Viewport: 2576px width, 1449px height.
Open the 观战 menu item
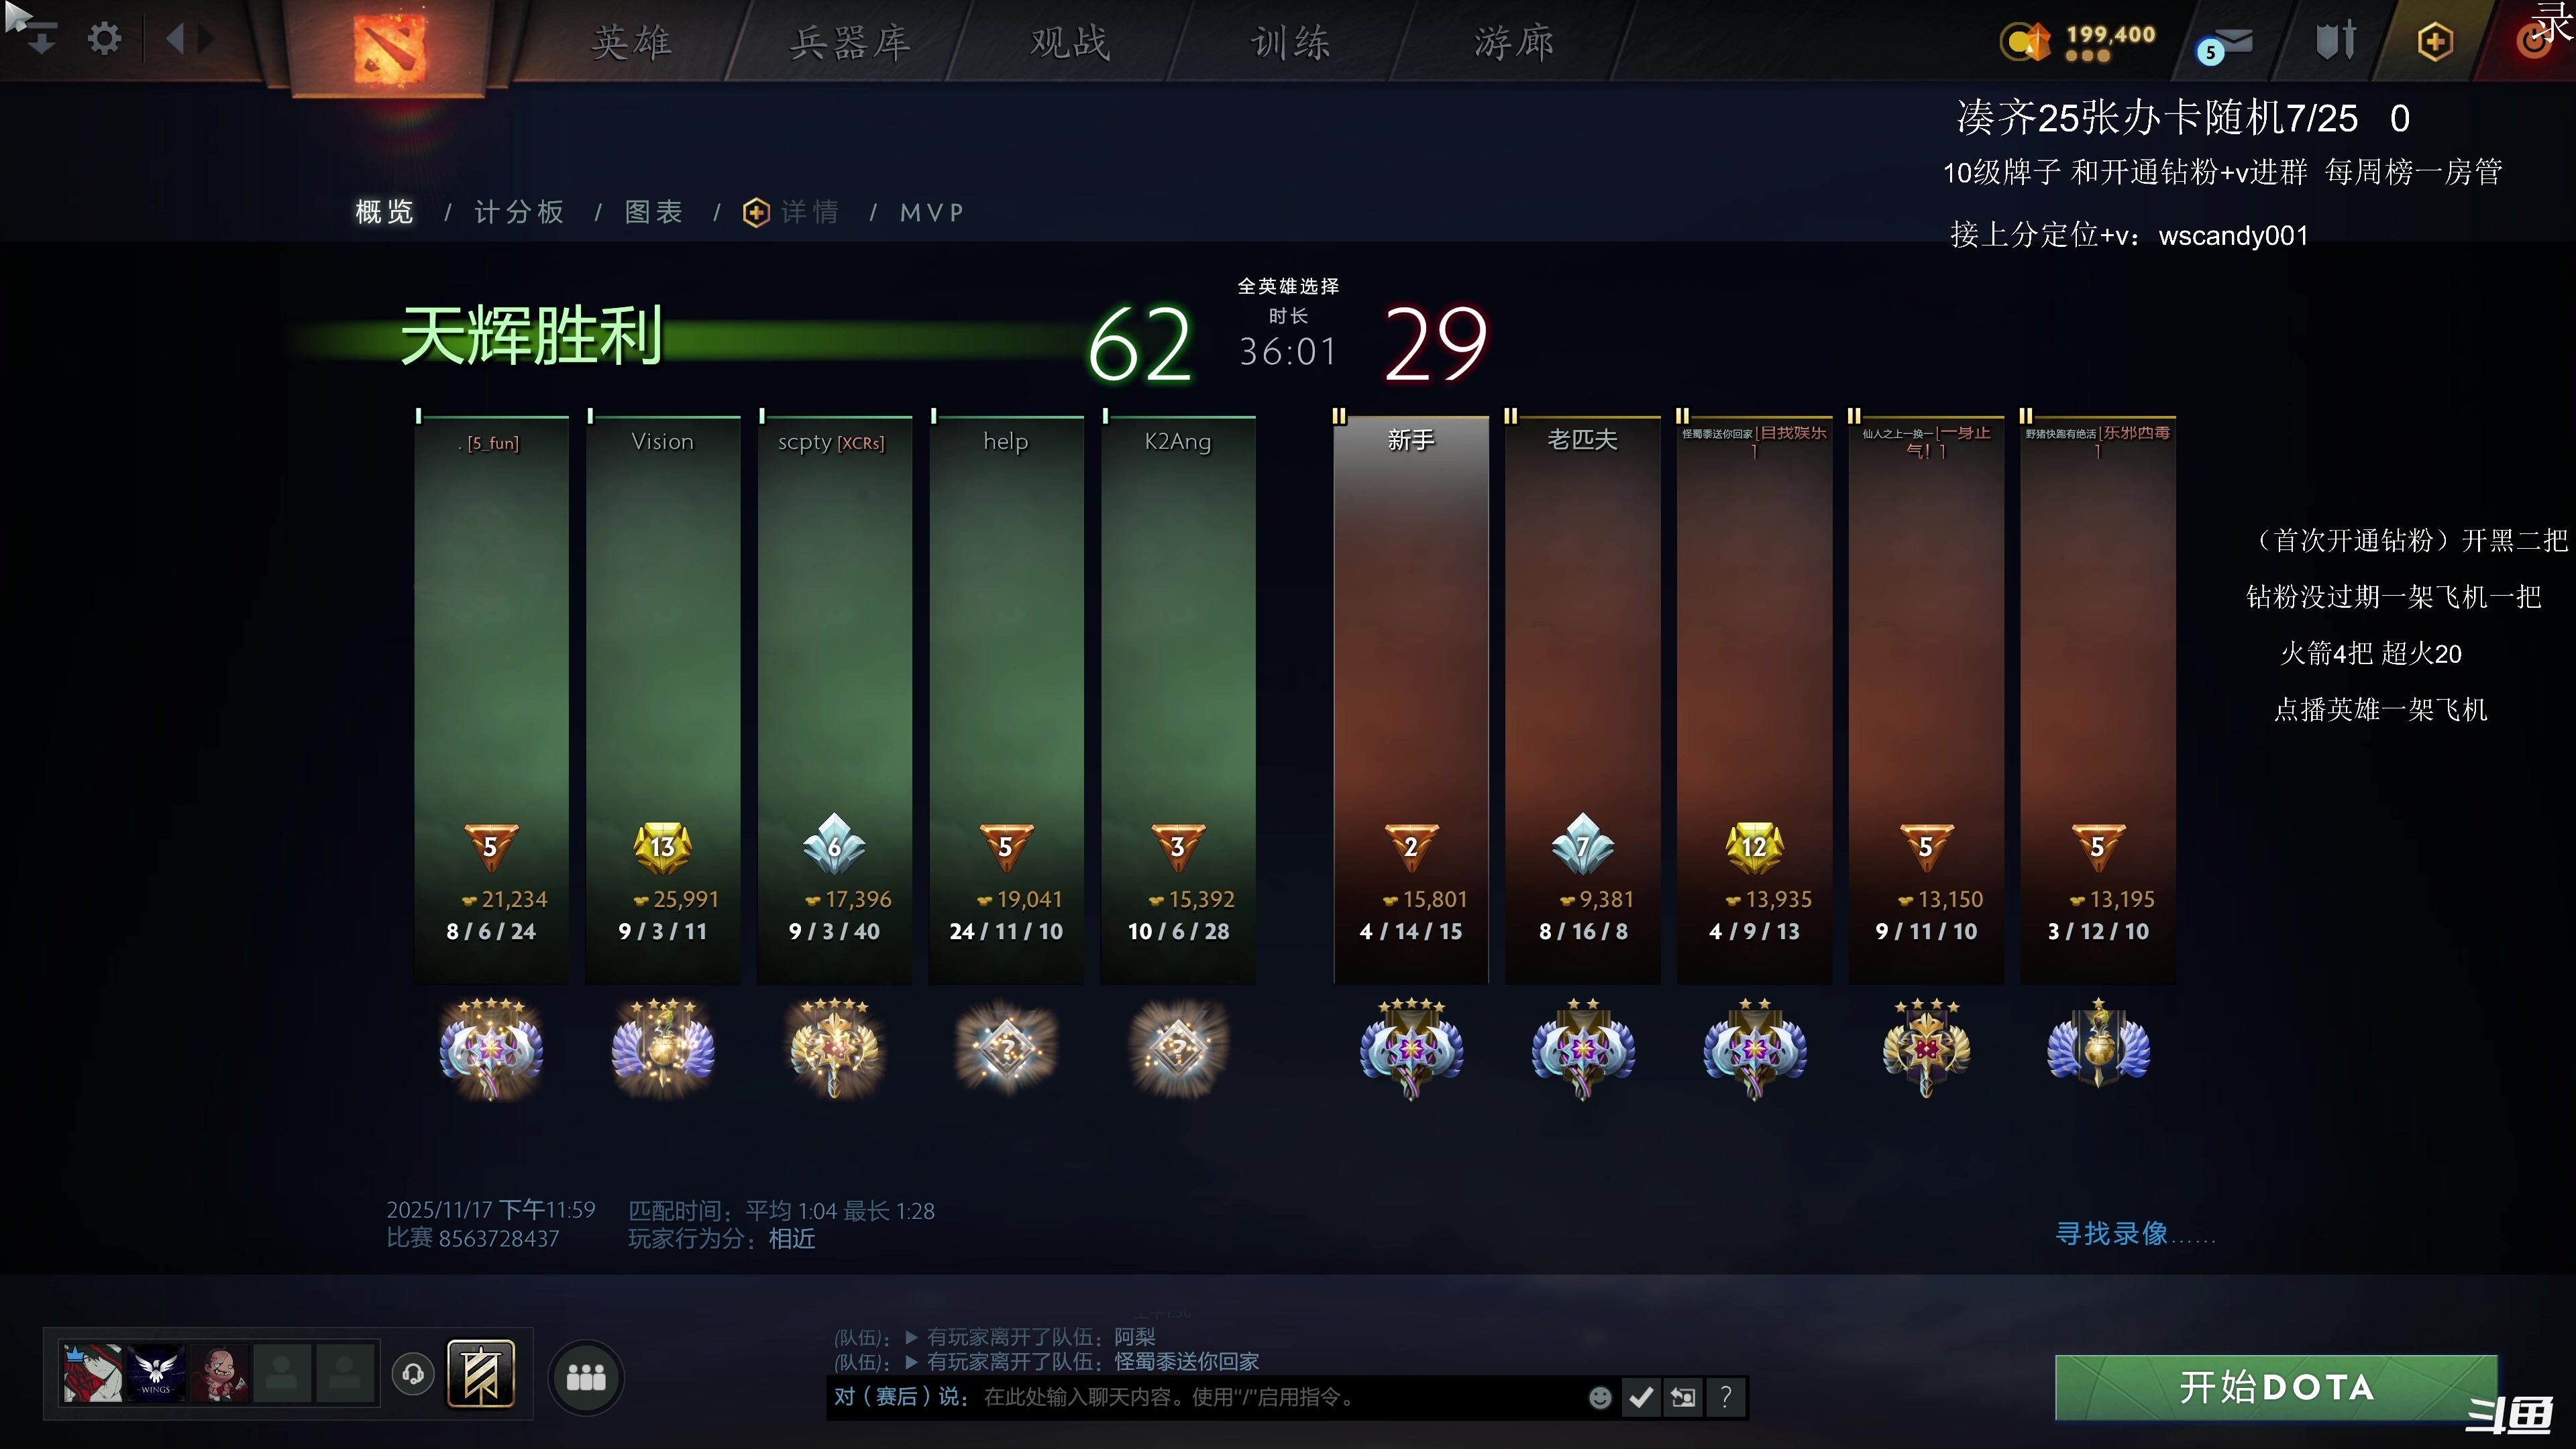pos(1069,41)
